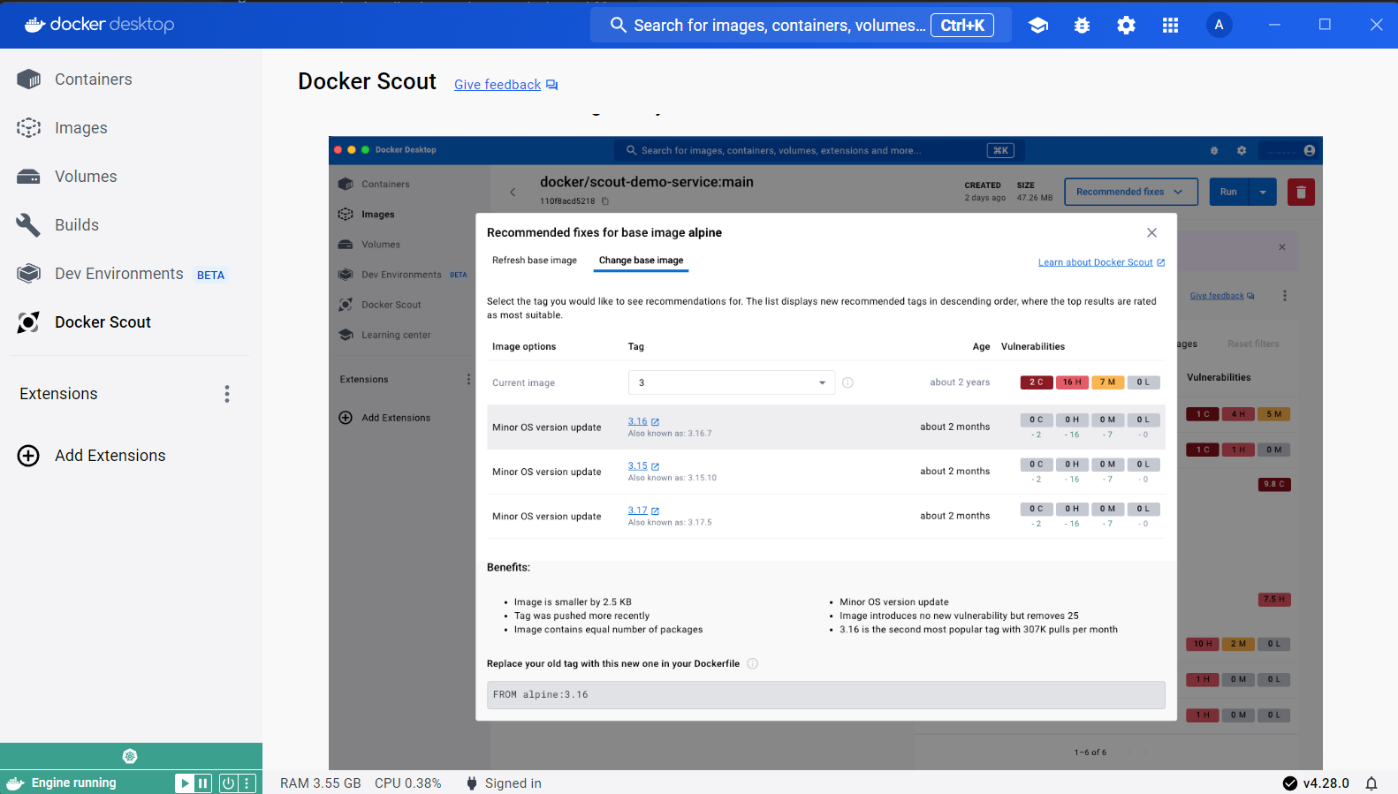
Task: Click the Add Extensions plus icon
Action: coord(28,456)
